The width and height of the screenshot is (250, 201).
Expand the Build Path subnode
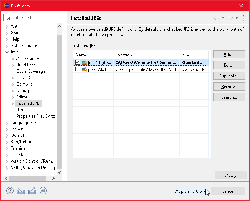(x=13, y=65)
